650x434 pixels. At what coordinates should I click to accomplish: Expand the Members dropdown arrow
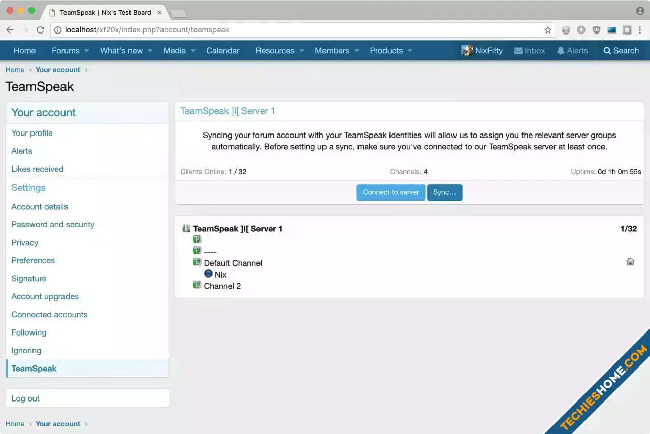click(x=356, y=51)
